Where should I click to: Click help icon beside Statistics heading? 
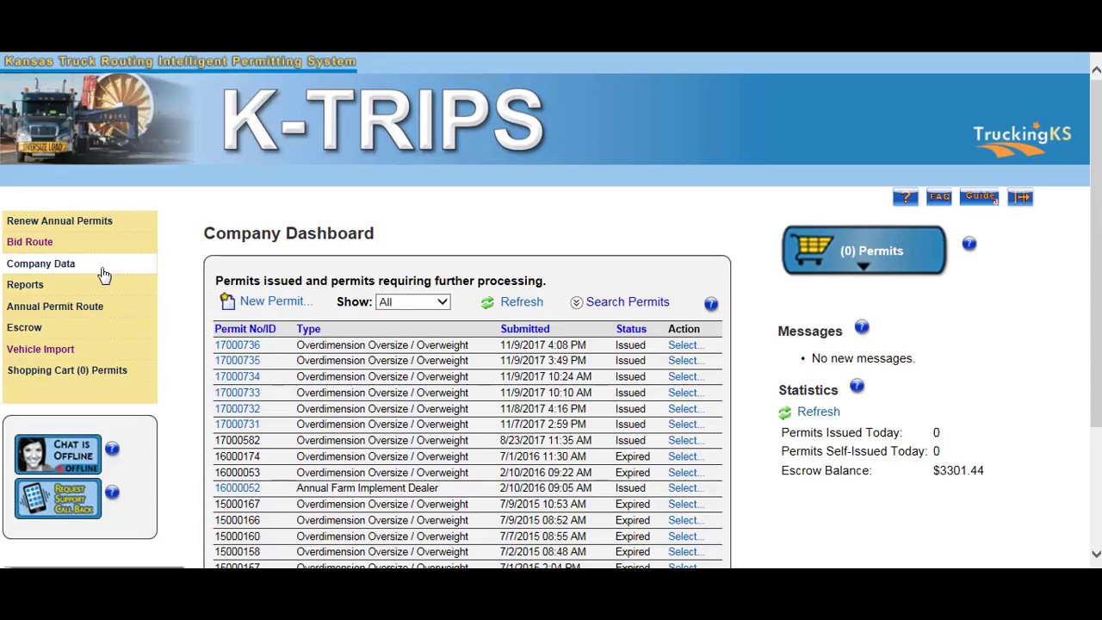point(857,387)
